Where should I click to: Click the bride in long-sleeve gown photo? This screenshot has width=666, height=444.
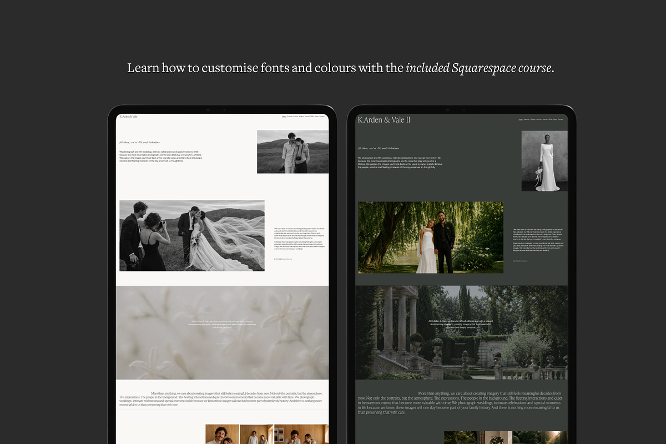[544, 161]
